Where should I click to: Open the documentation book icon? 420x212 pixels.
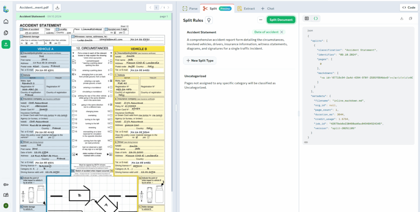pos(6,195)
